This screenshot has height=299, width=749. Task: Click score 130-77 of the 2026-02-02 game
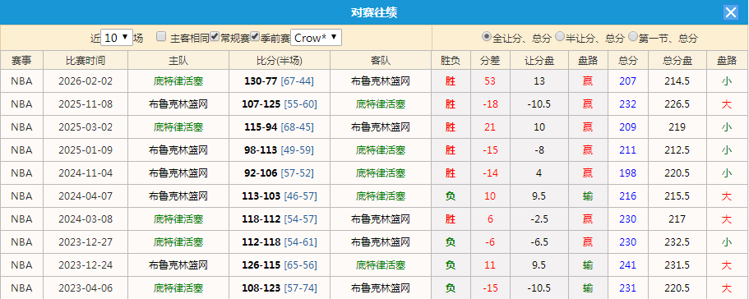[x=261, y=81]
